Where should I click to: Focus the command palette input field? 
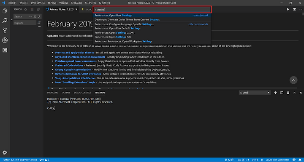[x=152, y=10]
